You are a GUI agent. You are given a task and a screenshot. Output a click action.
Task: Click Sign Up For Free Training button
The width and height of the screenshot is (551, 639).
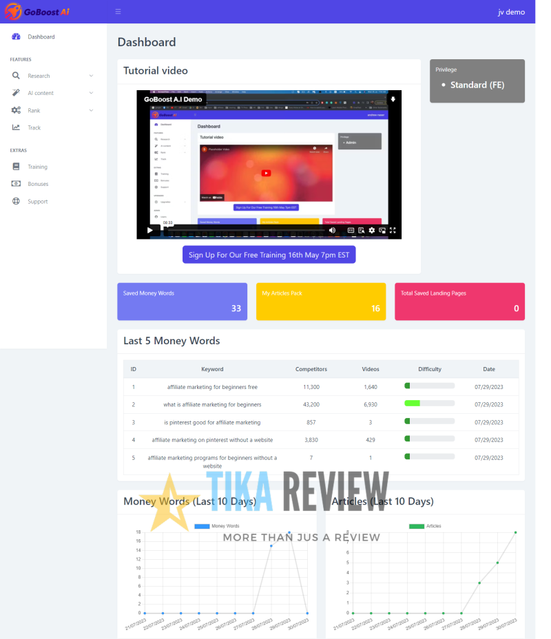tap(269, 255)
